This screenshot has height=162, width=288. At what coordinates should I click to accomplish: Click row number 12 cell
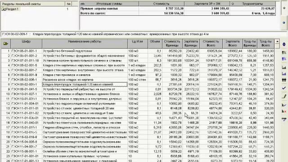point(6,103)
